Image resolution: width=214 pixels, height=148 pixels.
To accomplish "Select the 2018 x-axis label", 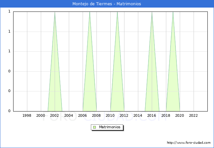I will [166, 115].
